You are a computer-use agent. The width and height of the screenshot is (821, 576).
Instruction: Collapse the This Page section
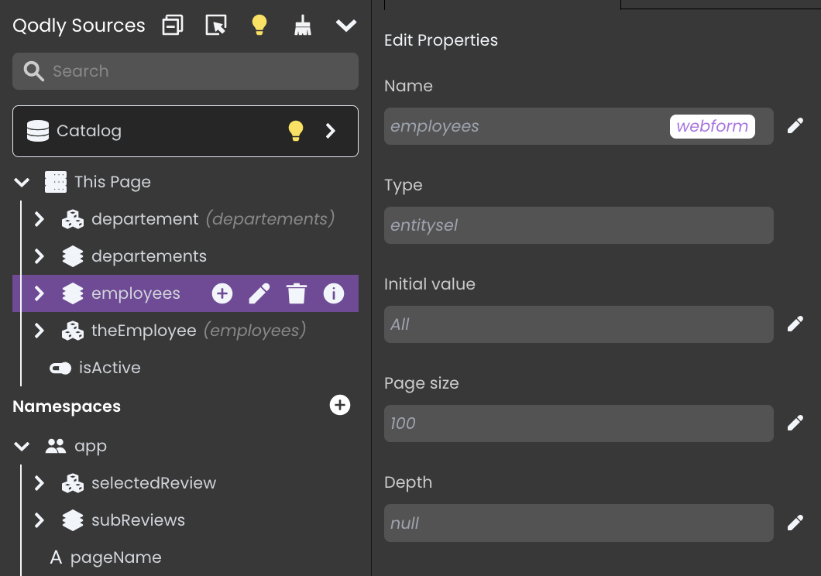click(x=22, y=183)
